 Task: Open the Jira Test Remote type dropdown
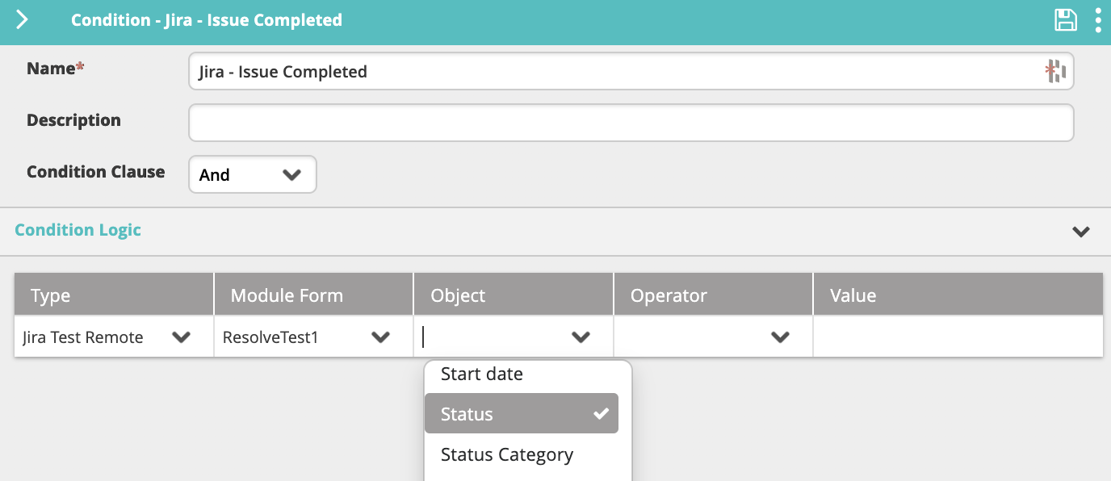coord(114,337)
